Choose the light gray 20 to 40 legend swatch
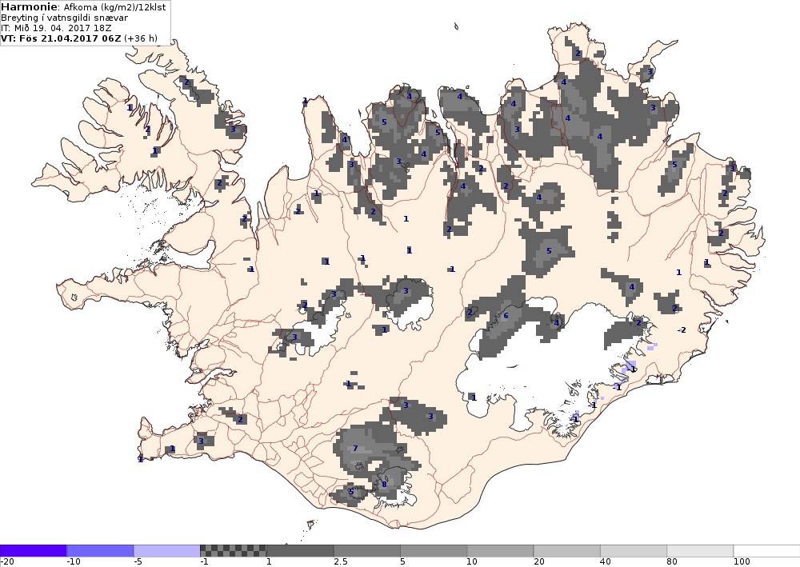The width and height of the screenshot is (800, 567). 567,551
